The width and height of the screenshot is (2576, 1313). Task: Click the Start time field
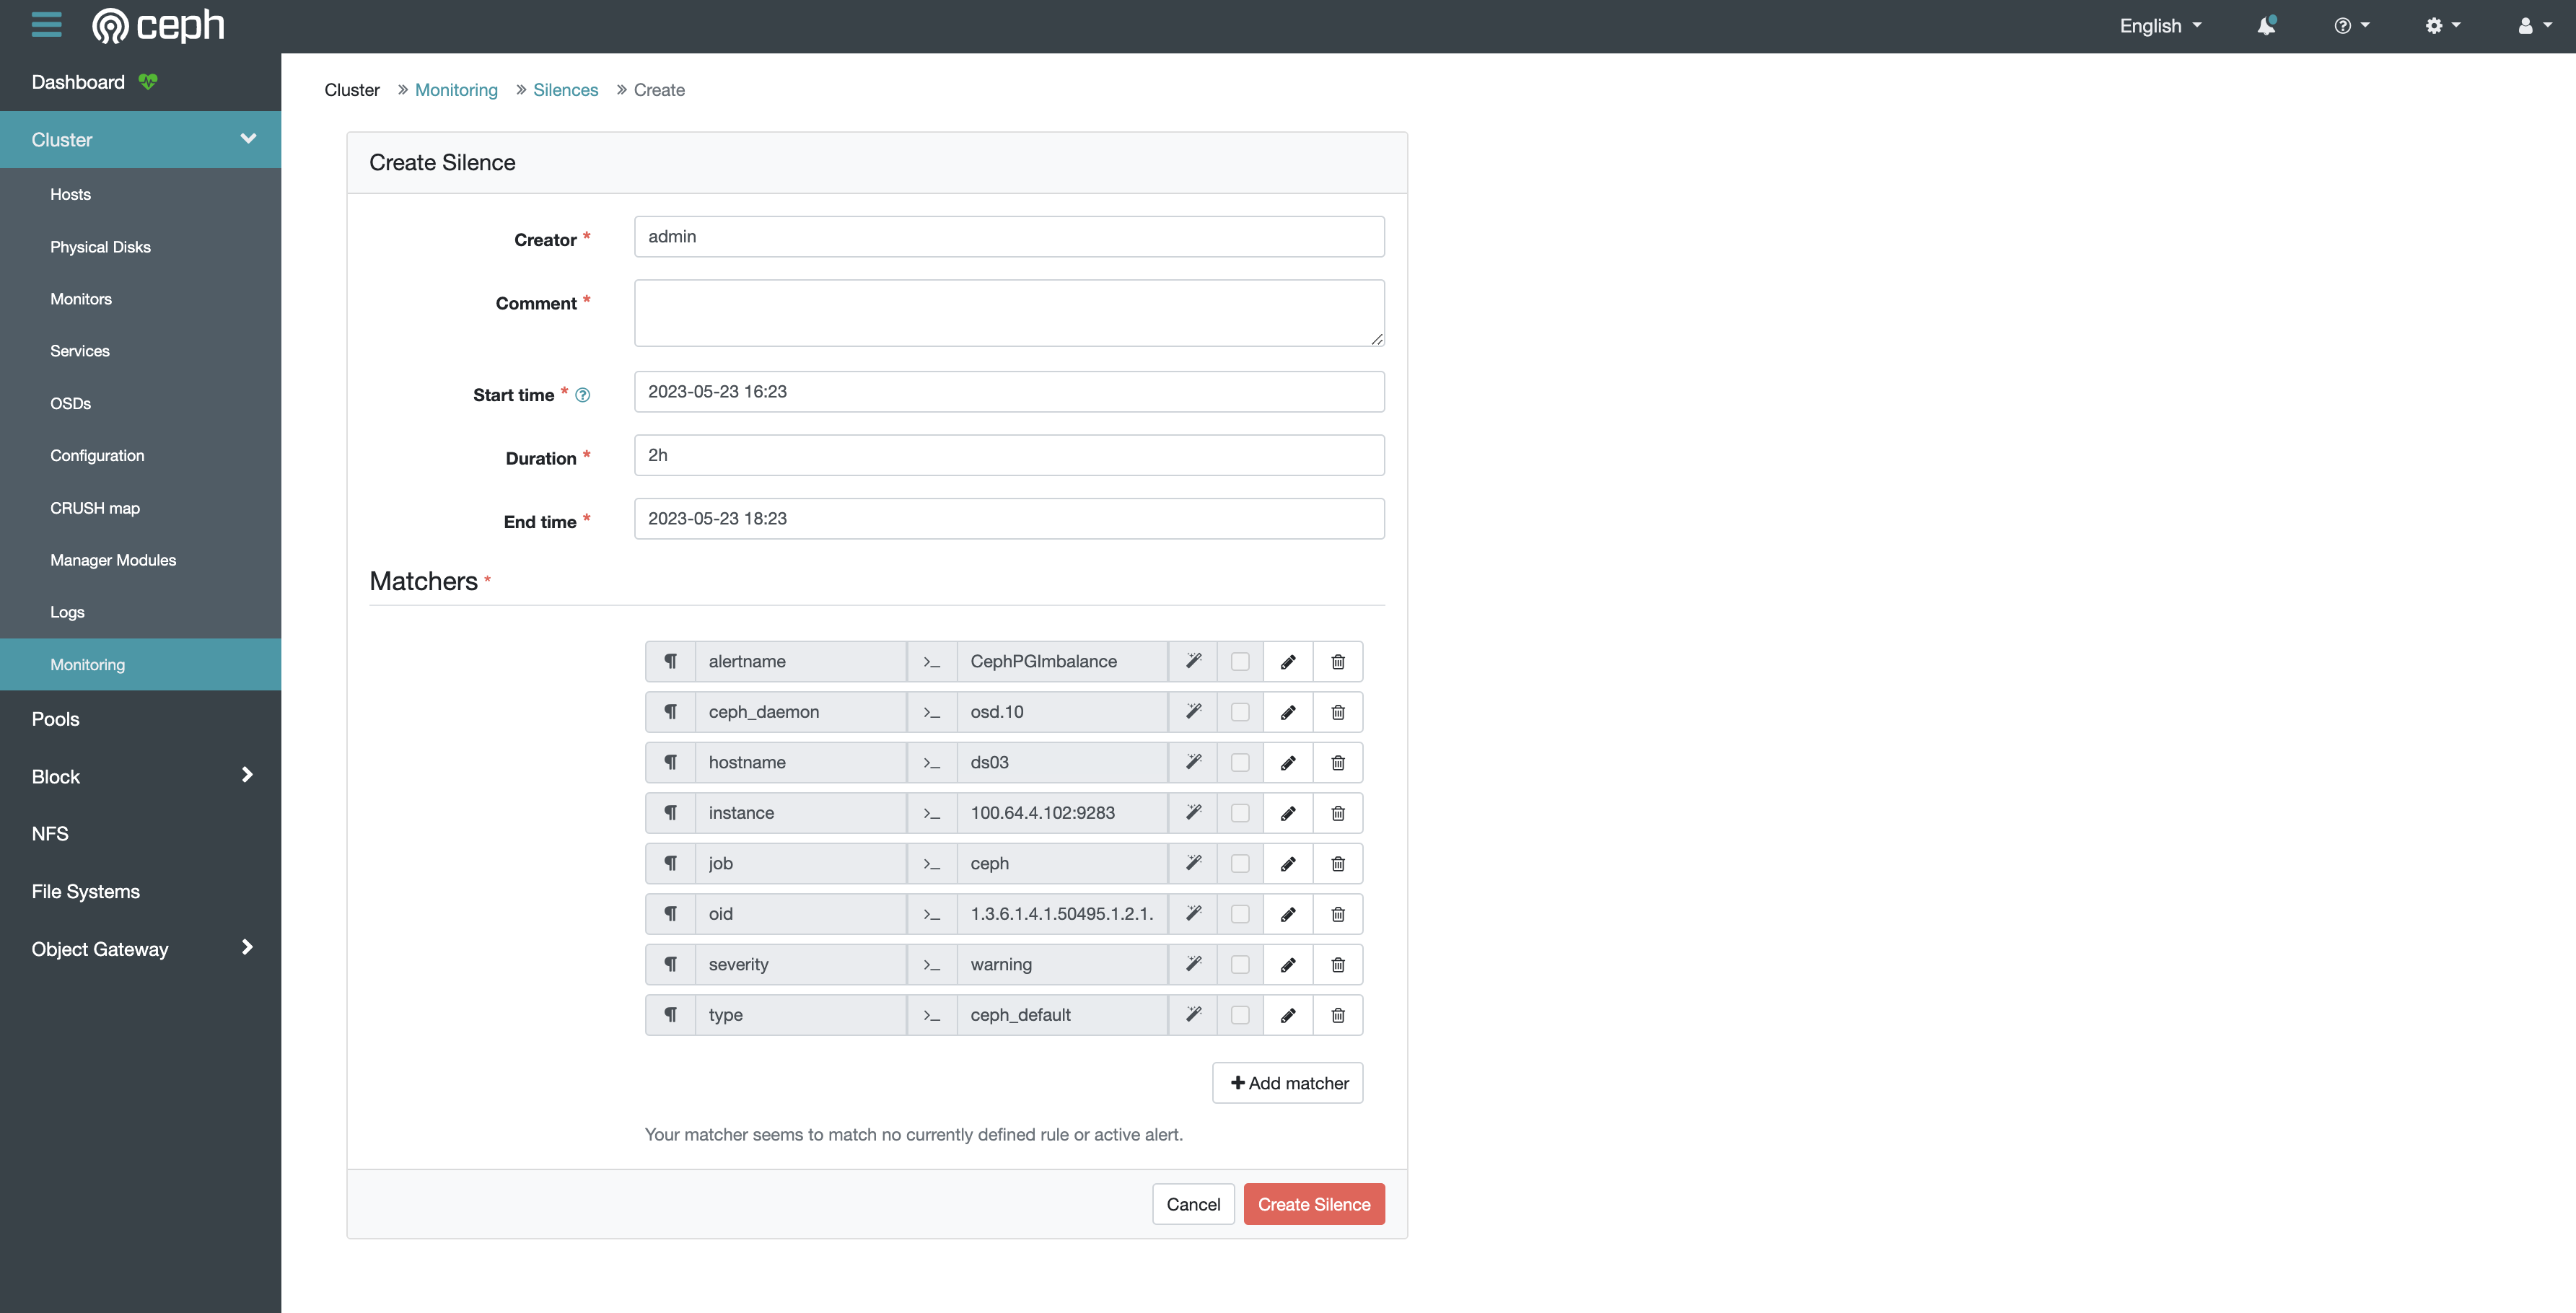(x=1009, y=392)
